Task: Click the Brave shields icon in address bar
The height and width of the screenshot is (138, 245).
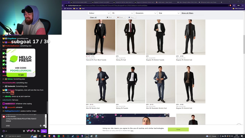Action: click(230, 5)
